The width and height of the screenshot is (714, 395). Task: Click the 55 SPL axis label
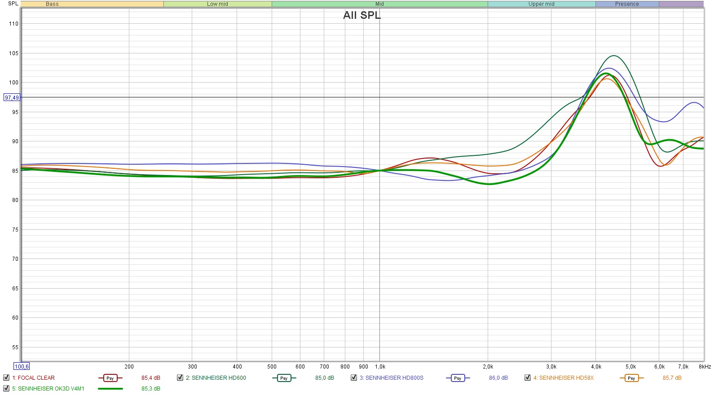15,347
